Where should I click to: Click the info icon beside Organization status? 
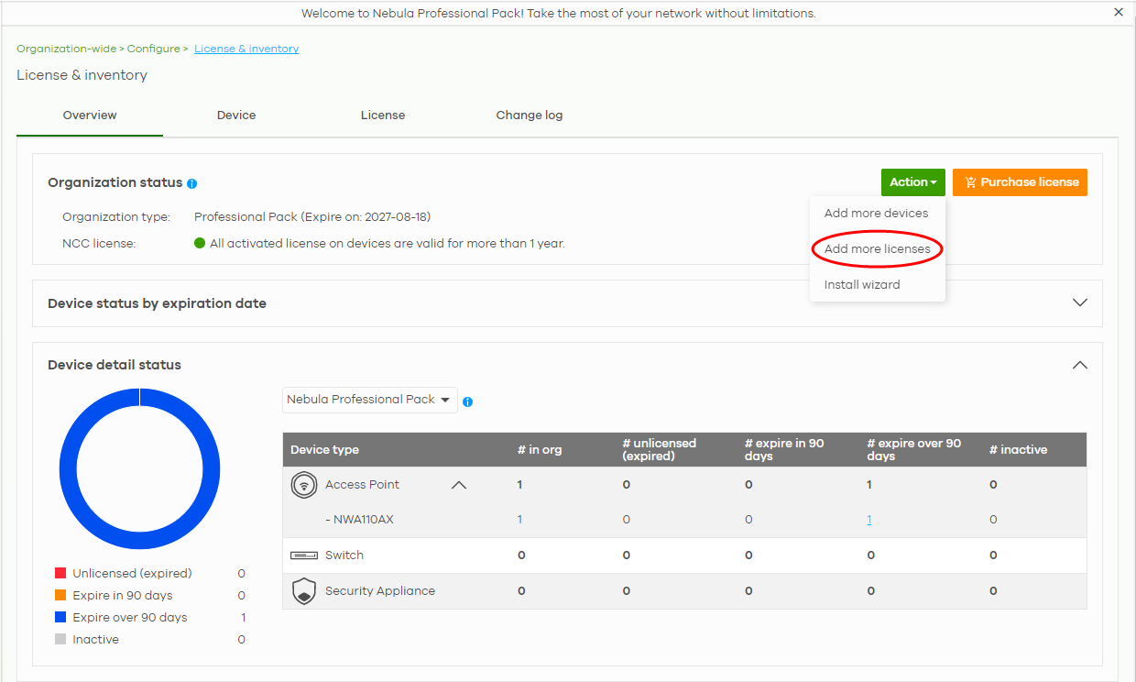(192, 183)
